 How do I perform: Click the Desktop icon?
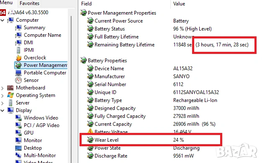click(18, 148)
